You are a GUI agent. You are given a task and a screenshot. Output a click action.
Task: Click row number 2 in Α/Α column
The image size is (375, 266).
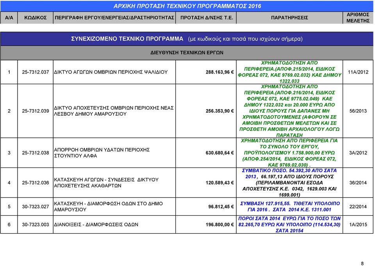click(9, 111)
